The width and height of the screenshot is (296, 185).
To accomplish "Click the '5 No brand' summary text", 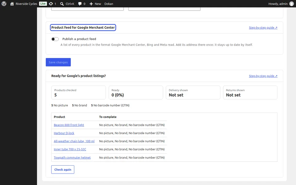I will tap(80, 105).
